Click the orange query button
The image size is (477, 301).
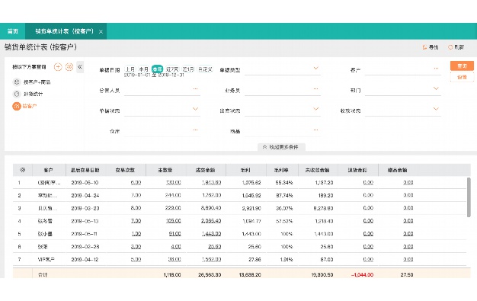click(462, 66)
